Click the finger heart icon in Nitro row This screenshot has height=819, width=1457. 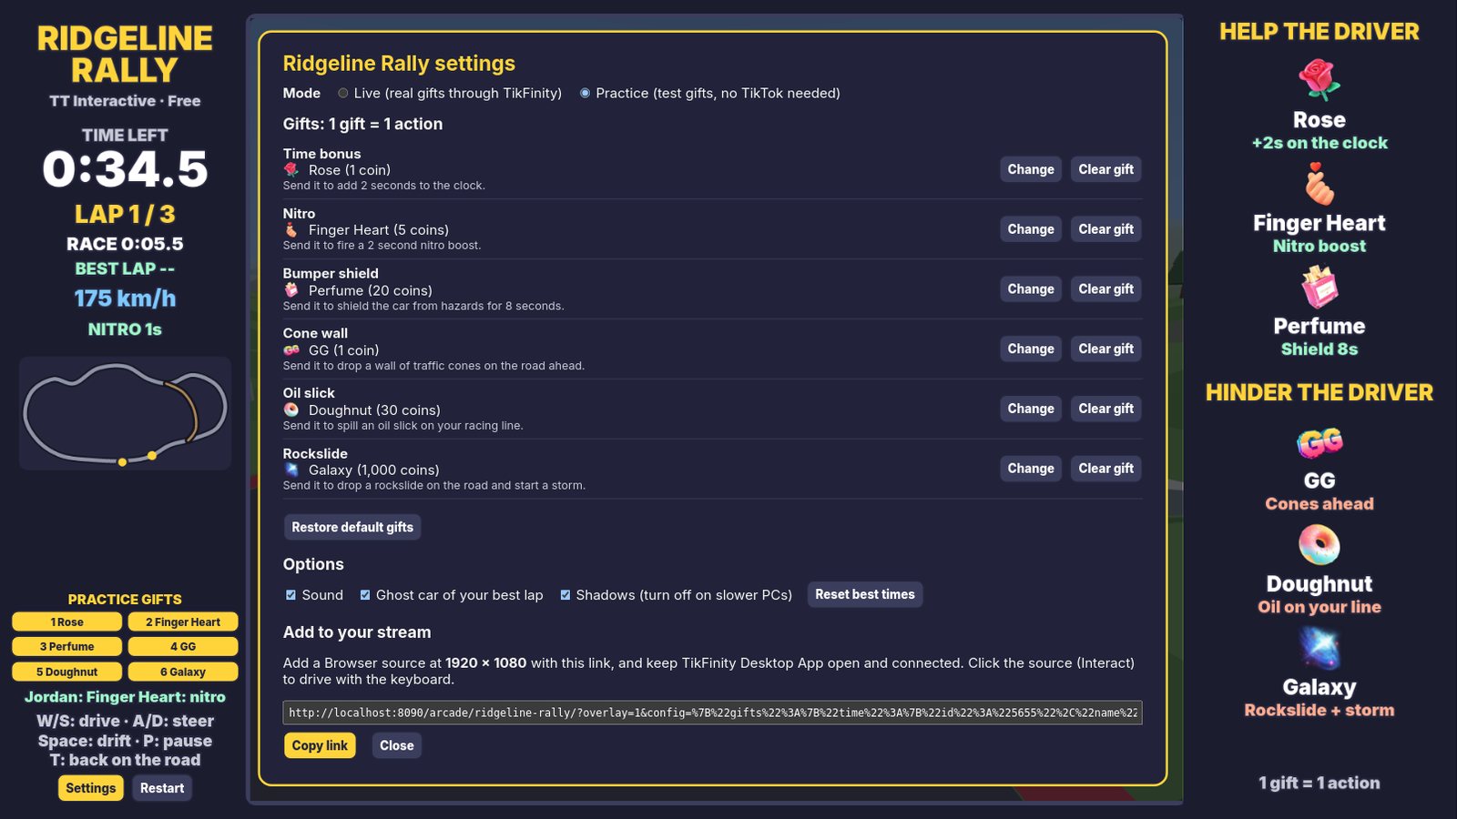(x=291, y=229)
